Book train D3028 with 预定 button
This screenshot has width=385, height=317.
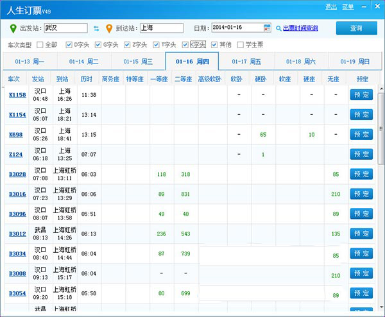click(x=361, y=175)
